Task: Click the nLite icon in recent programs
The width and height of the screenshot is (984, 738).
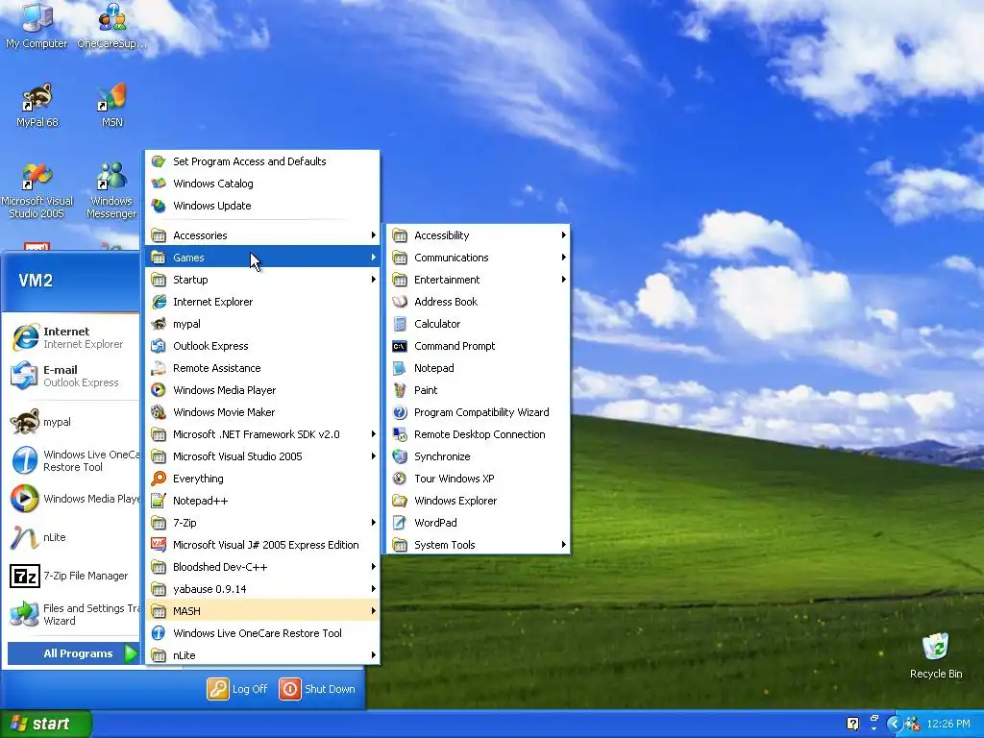Action: click(24, 537)
